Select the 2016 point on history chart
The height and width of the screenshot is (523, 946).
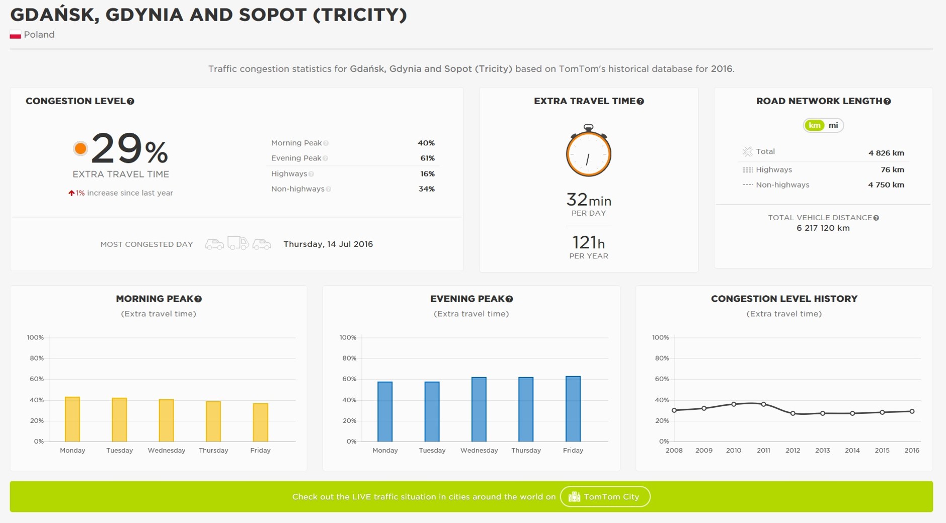click(912, 411)
